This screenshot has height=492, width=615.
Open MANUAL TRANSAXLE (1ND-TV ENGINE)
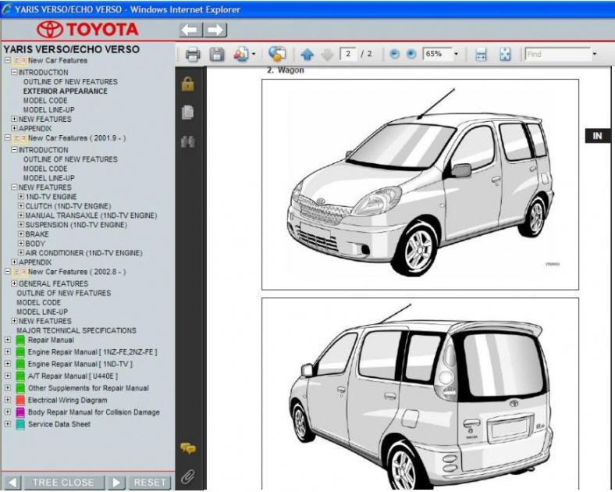click(91, 216)
